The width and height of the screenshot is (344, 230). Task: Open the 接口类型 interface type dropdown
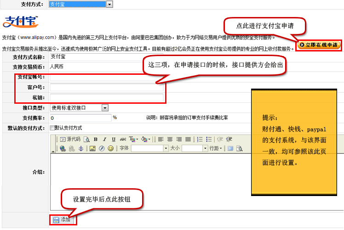point(79,108)
